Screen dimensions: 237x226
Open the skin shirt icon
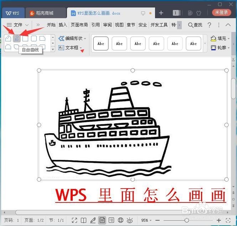click(x=199, y=13)
